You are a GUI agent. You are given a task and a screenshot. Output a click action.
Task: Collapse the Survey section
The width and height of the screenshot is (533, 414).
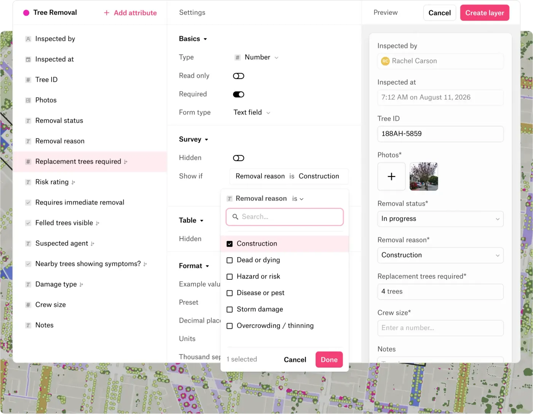[194, 139]
